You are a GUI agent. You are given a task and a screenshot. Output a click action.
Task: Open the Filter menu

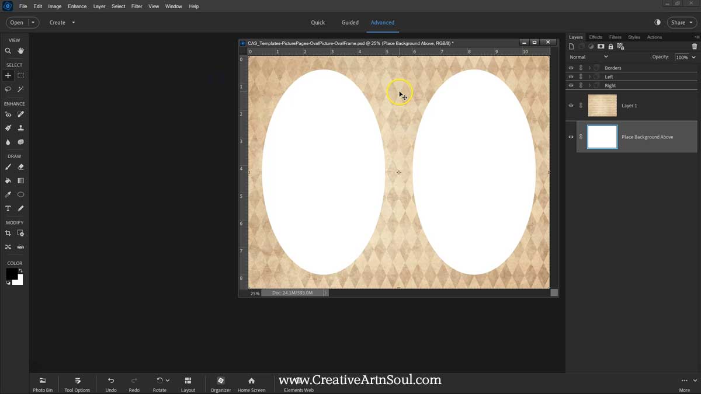pyautogui.click(x=137, y=6)
